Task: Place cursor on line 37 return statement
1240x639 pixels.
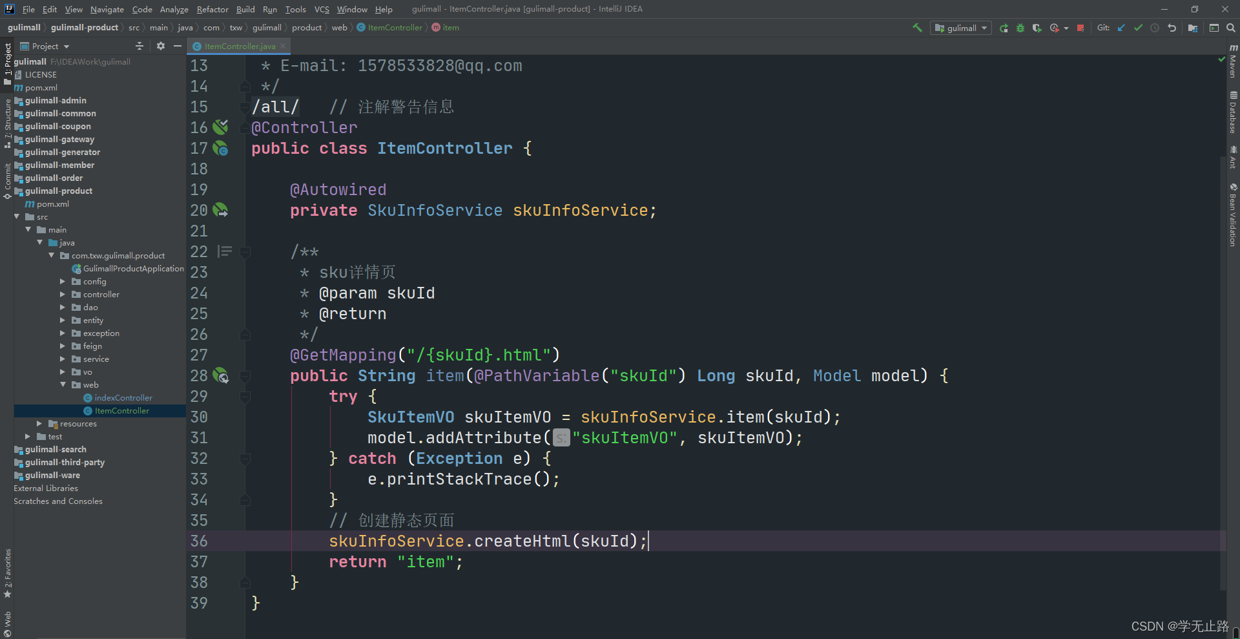Action: tap(396, 562)
